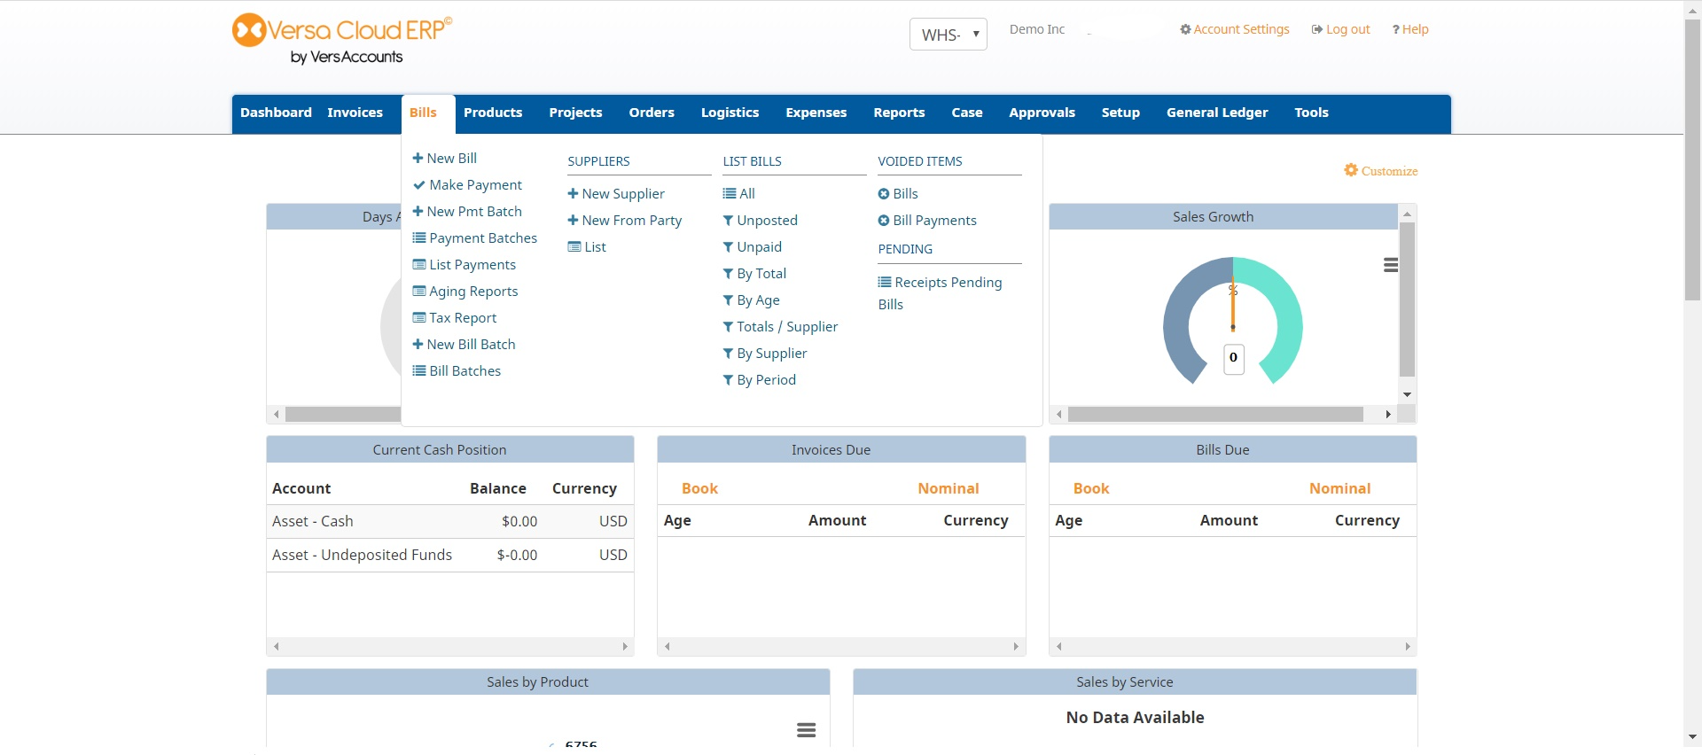The width and height of the screenshot is (1702, 755).
Task: Open the Expenses menu
Action: (x=816, y=113)
